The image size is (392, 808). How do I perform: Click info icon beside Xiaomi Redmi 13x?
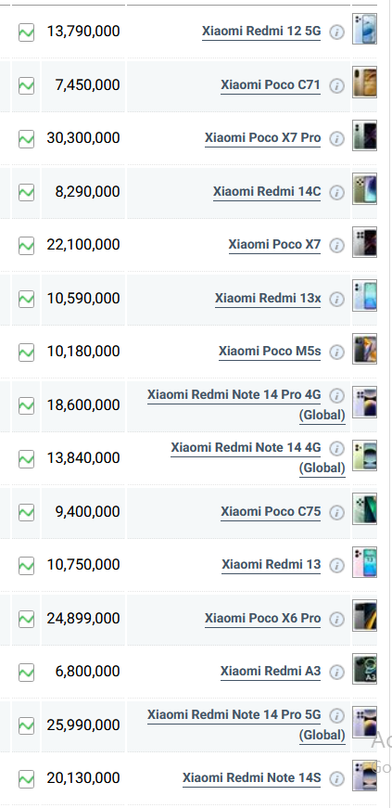(x=337, y=299)
